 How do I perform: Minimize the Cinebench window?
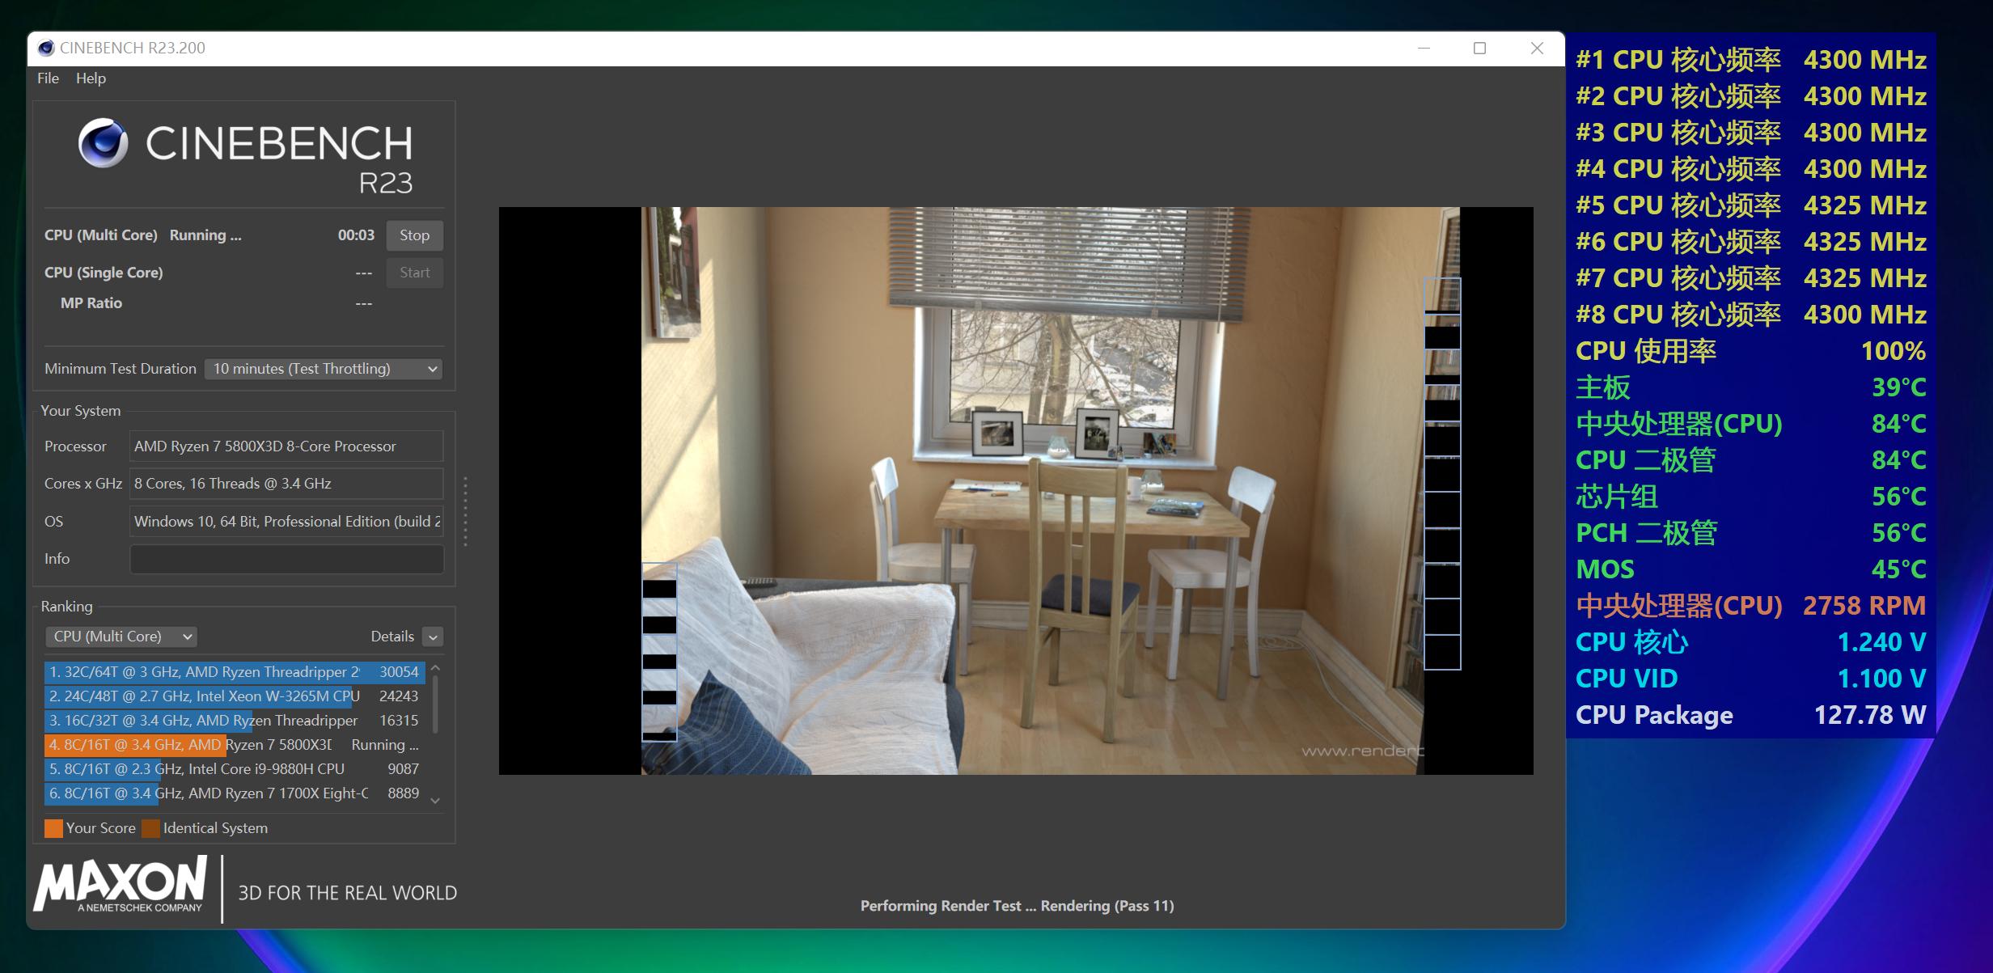[1424, 49]
